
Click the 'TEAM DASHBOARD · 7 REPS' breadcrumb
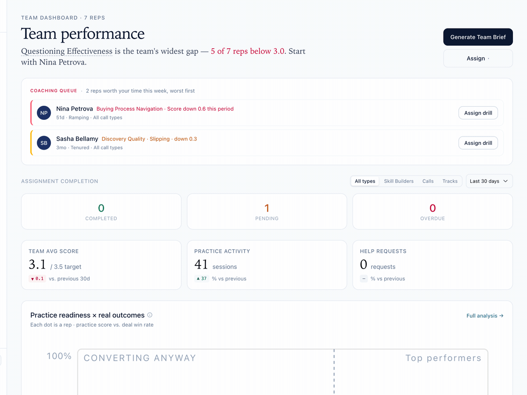[x=63, y=18]
